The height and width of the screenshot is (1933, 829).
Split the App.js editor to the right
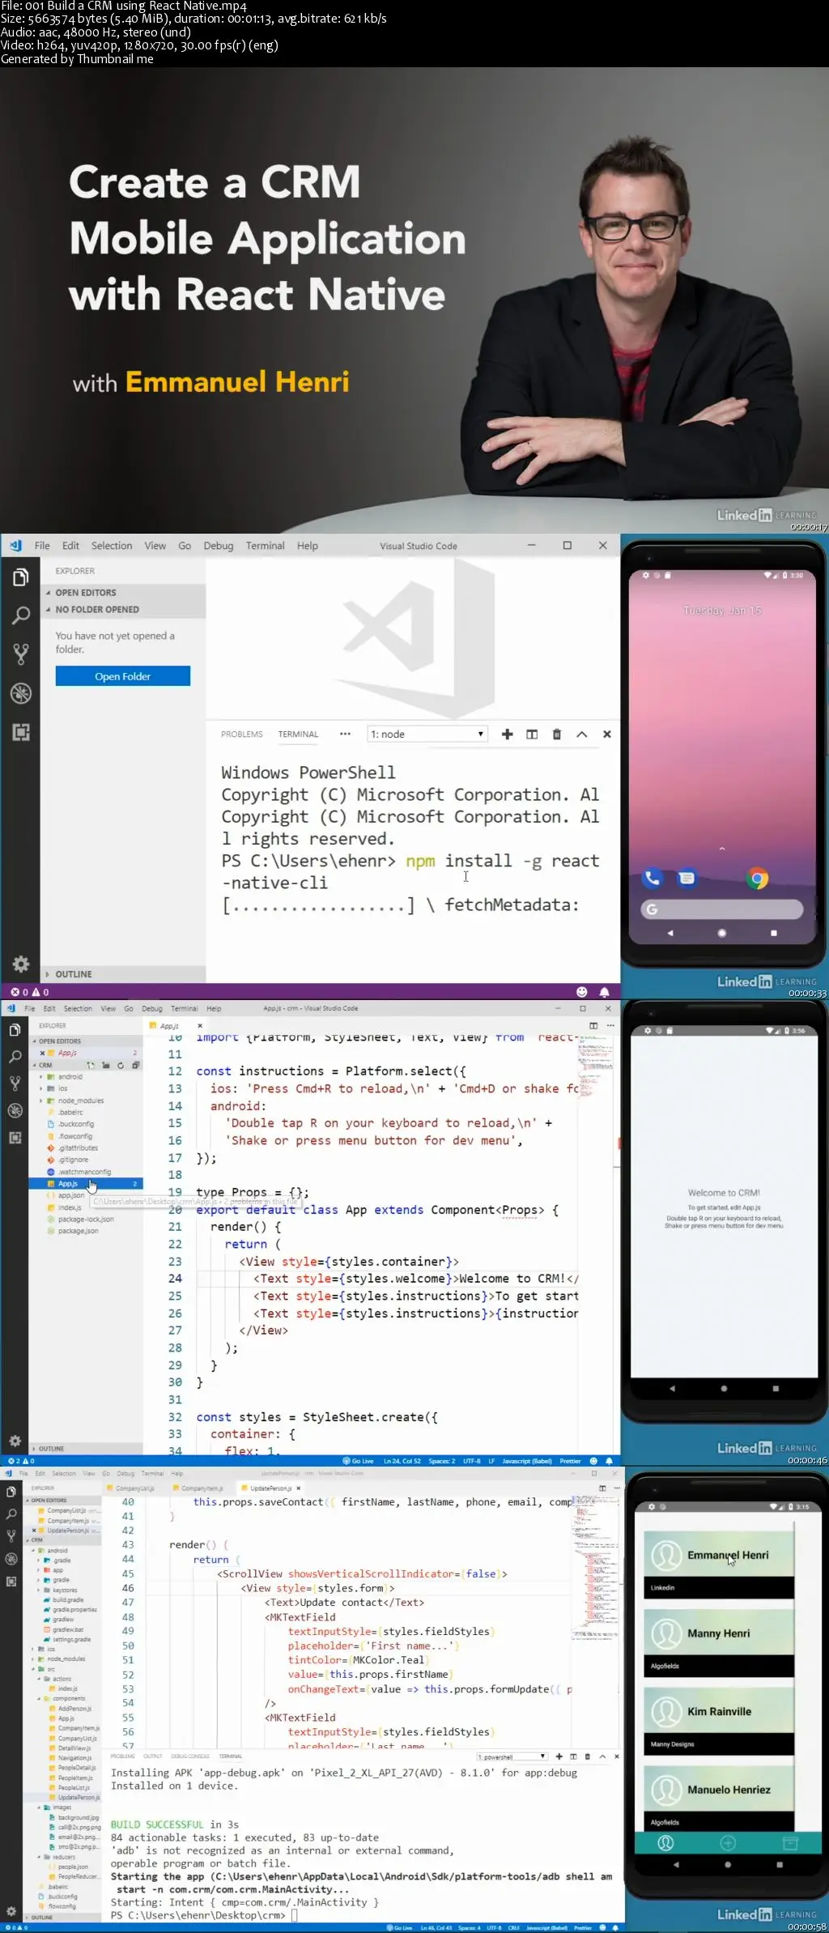tap(593, 1025)
